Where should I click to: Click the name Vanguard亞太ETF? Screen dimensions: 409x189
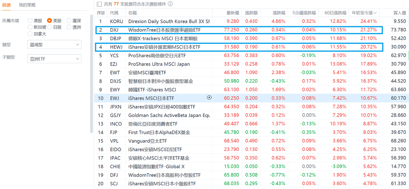148,141
